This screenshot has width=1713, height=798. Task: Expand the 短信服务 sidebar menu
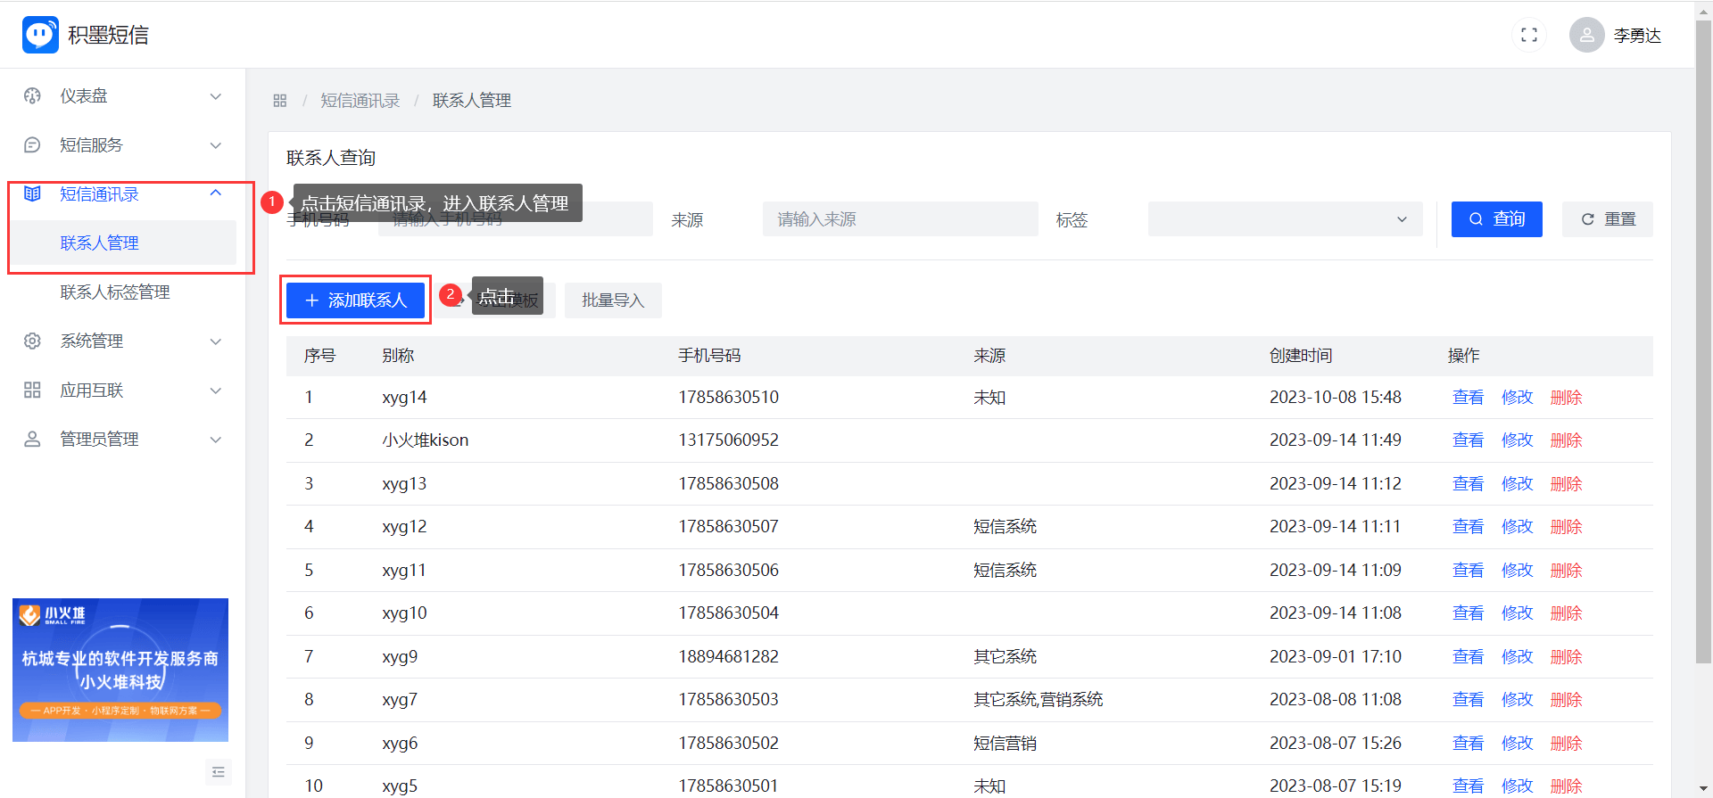coord(123,145)
